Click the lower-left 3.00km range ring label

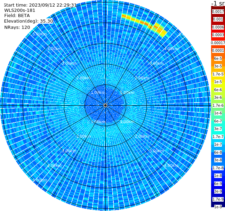click(69, 151)
